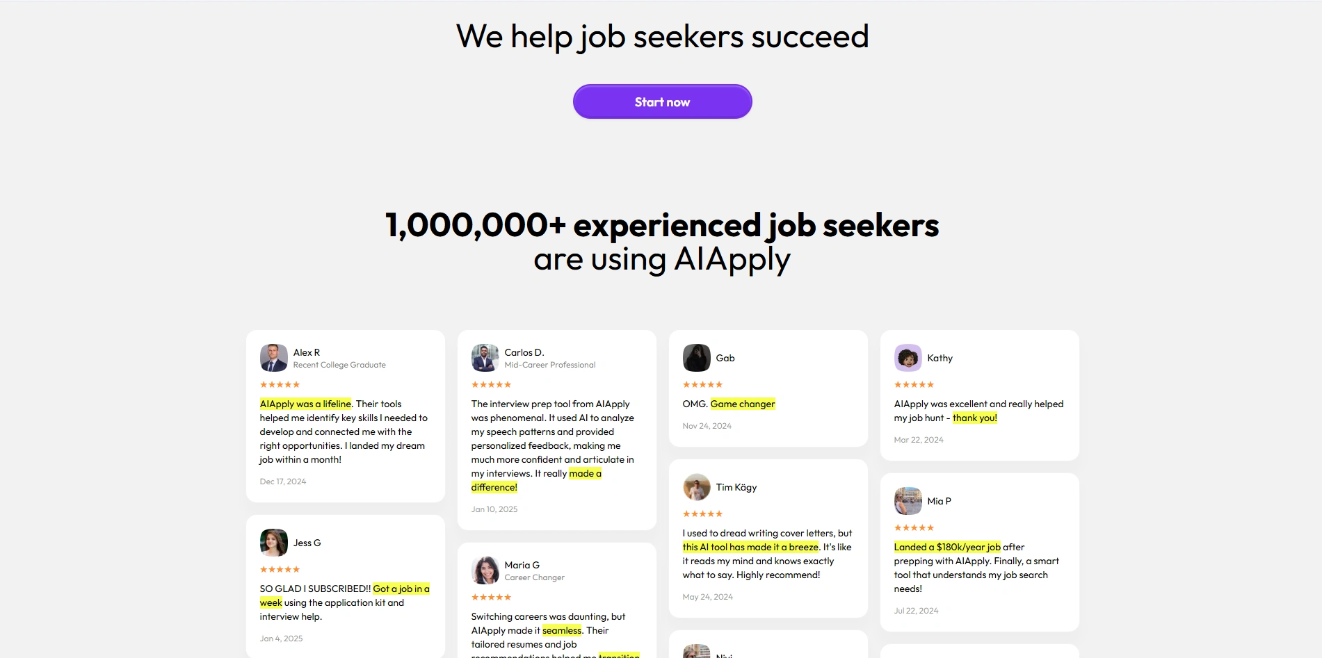Click the star rating on Mia P's review

coord(914,527)
